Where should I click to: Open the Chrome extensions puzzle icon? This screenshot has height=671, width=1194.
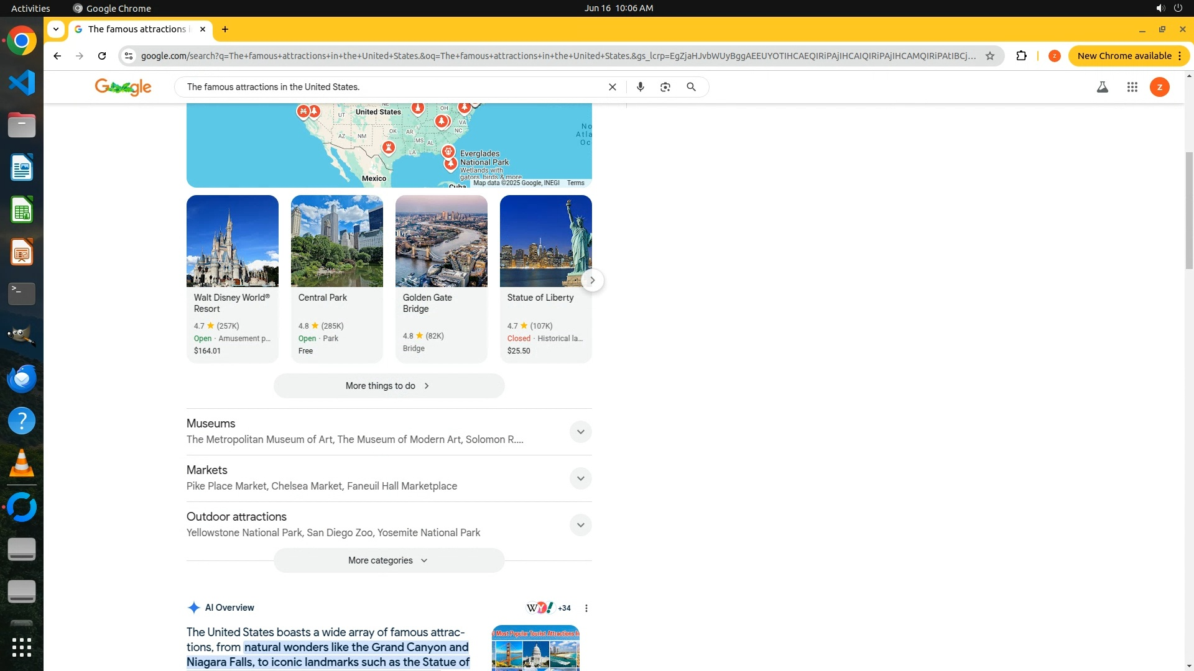click(x=1021, y=56)
